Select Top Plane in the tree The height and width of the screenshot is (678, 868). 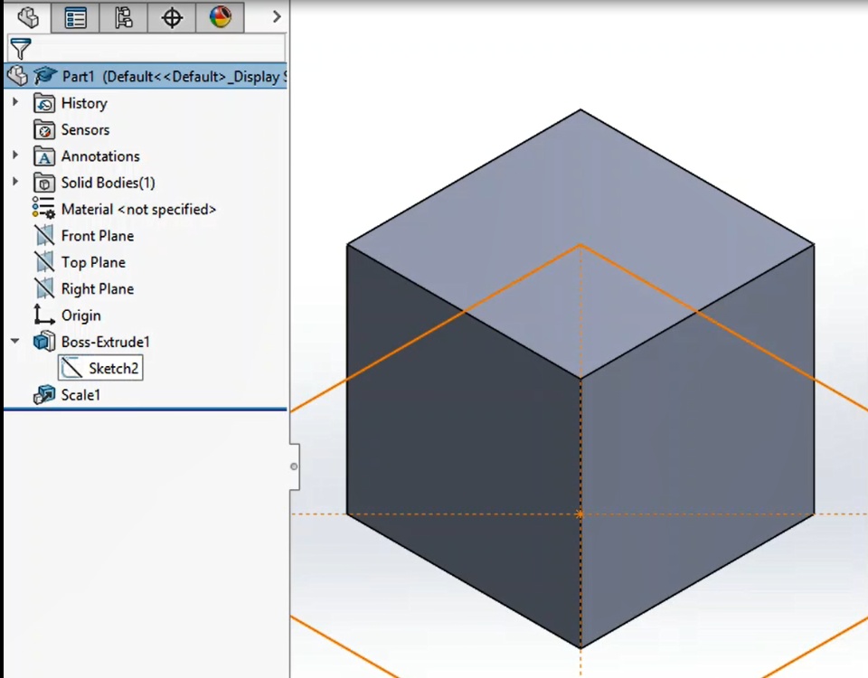pos(93,262)
